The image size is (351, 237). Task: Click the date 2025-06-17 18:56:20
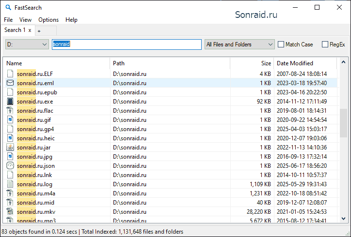click(x=302, y=166)
